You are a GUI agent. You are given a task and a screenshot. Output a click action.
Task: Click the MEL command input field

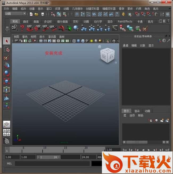click(52, 164)
